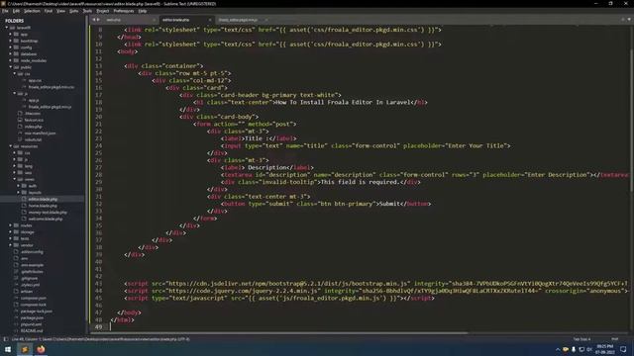Expand the vendor folder
The width and height of the screenshot is (634, 356).
[11, 245]
